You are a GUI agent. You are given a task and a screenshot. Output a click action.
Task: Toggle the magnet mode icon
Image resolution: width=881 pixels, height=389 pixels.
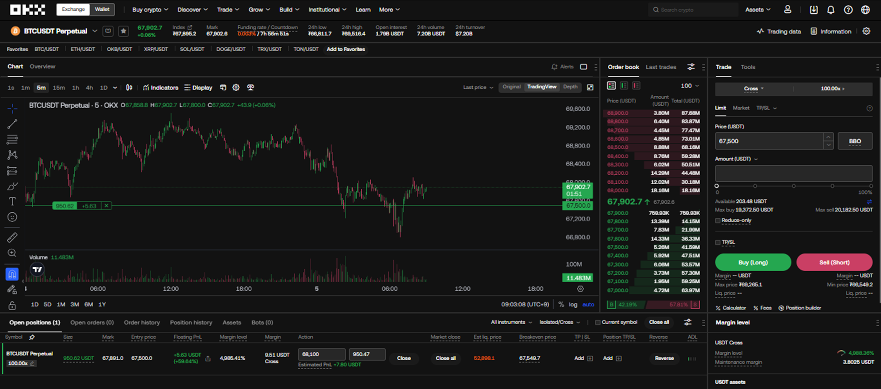click(x=12, y=274)
